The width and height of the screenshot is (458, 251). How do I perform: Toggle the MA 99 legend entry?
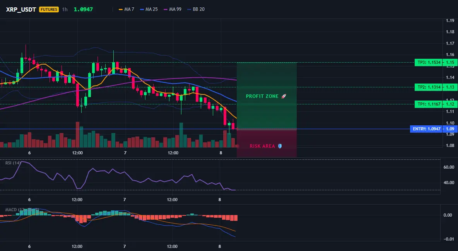(x=173, y=9)
